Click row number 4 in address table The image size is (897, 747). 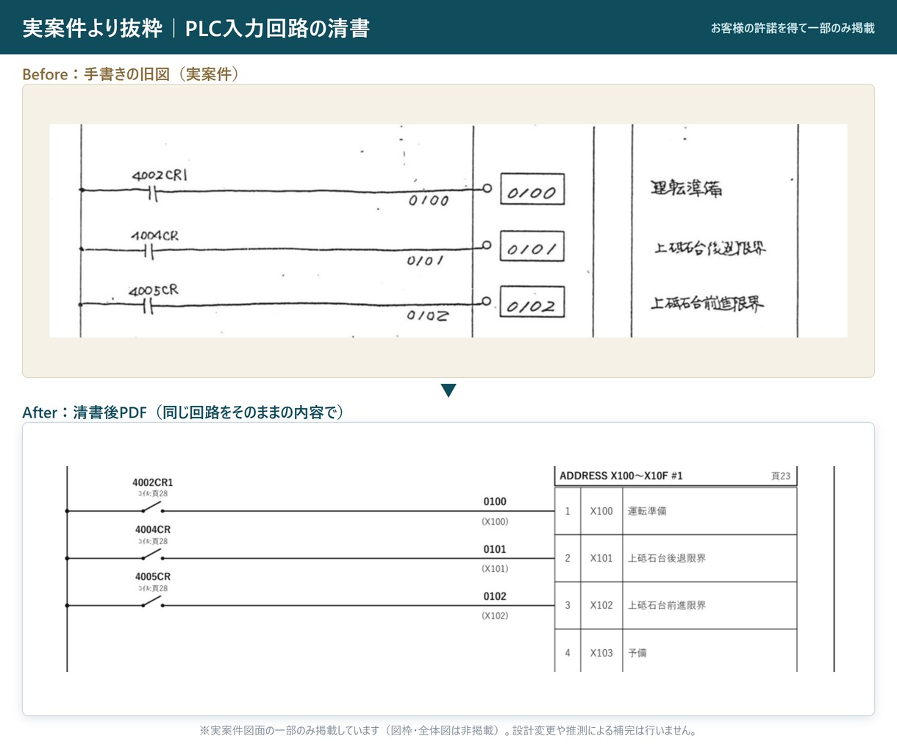[568, 652]
